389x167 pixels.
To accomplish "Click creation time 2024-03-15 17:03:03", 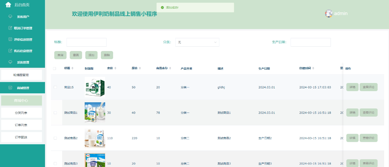I will 315,87.
